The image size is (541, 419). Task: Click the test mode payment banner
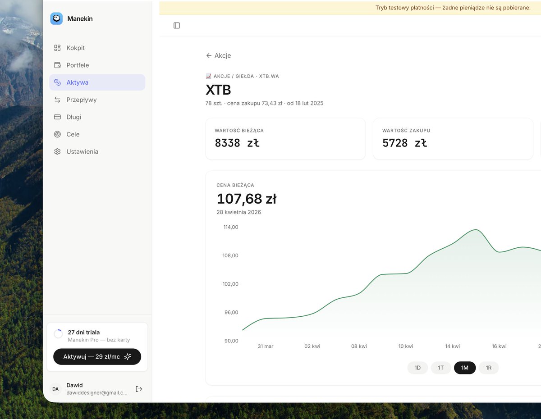tap(350, 8)
